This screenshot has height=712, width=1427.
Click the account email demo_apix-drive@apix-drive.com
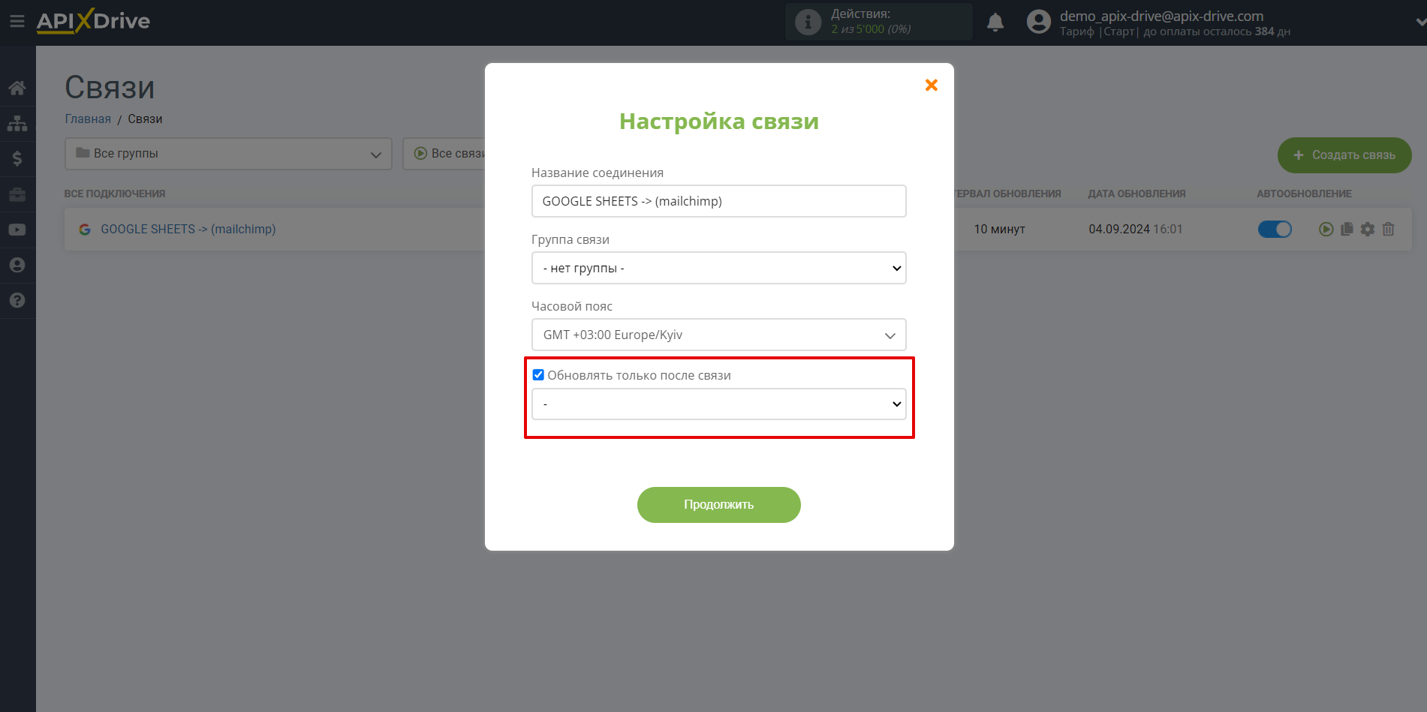(x=1161, y=16)
